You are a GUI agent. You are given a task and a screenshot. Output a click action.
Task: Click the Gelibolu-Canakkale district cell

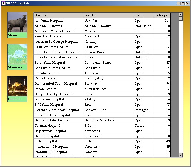99,120
